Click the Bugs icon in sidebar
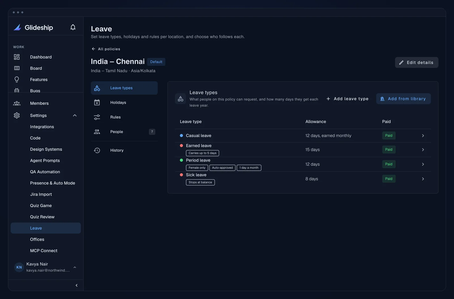This screenshot has width=454, height=299. pyautogui.click(x=17, y=90)
